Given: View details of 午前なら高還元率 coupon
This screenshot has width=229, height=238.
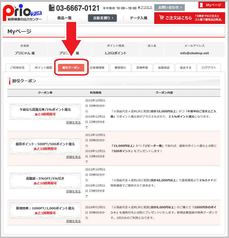Looking at the screenshot, I should [73, 123].
